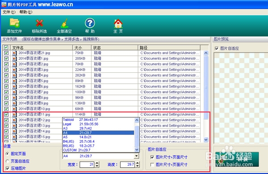
Task: Click the green 转换 convert button
Action: (237, 159)
